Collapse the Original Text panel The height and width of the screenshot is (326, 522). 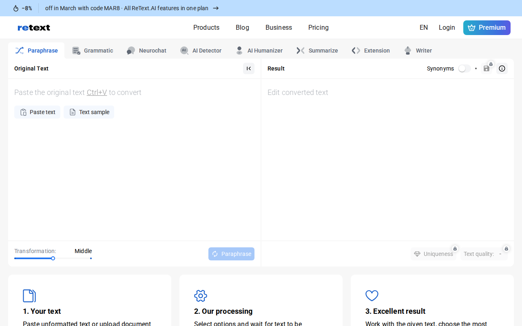[x=249, y=68]
